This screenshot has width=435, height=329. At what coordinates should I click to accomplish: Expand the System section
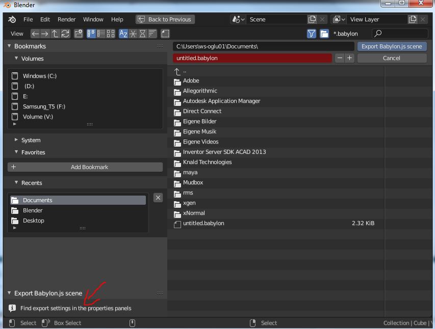click(x=16, y=140)
